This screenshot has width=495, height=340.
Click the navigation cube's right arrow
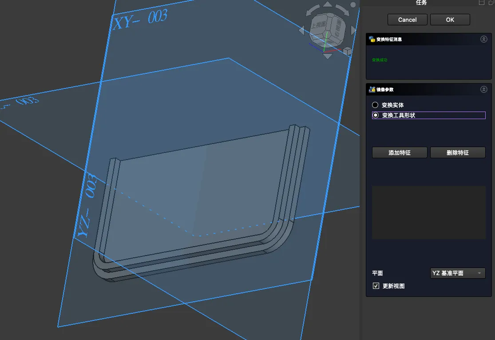[x=354, y=30]
